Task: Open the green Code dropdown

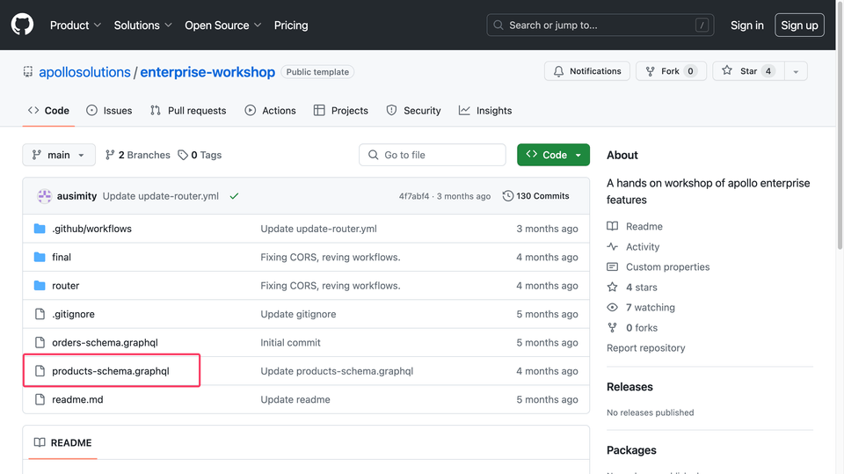Action: tap(553, 155)
